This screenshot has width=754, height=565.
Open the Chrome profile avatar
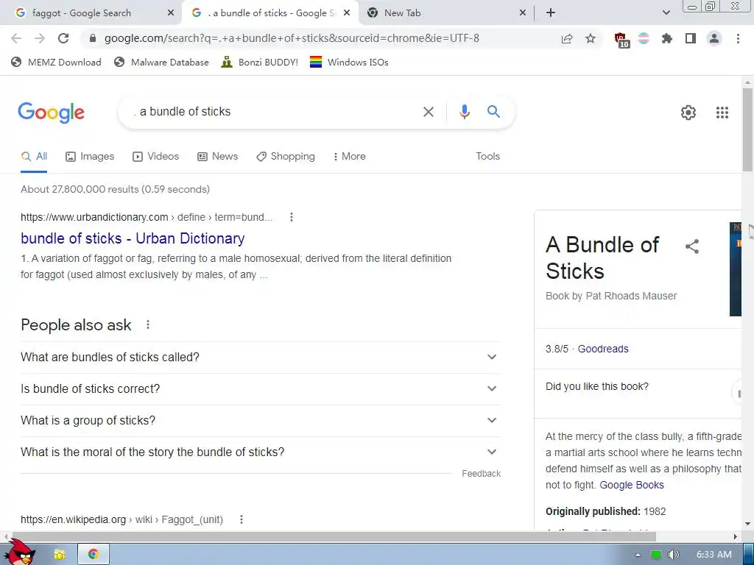coord(714,38)
